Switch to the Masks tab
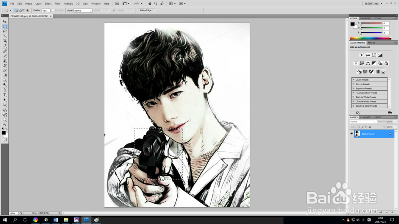 tap(371, 43)
